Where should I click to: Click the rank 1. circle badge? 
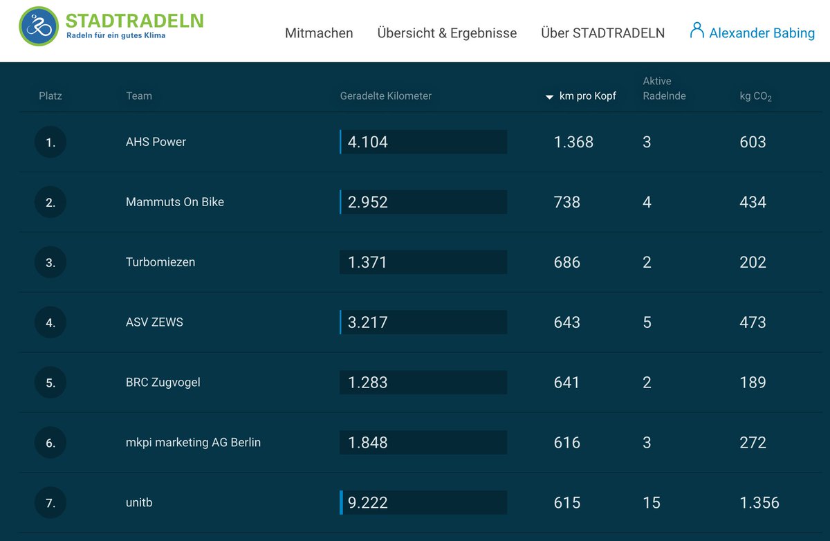pos(50,143)
